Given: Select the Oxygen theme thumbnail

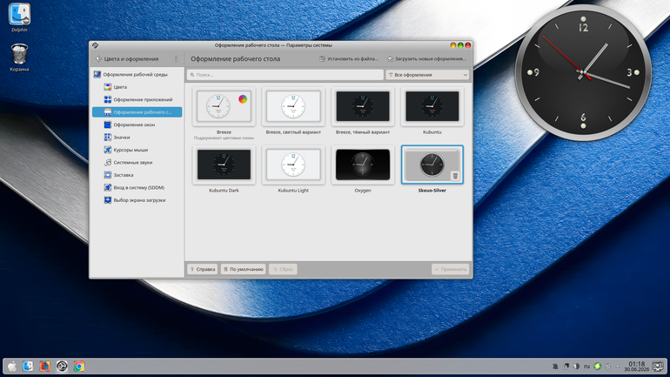Looking at the screenshot, I should tap(363, 165).
